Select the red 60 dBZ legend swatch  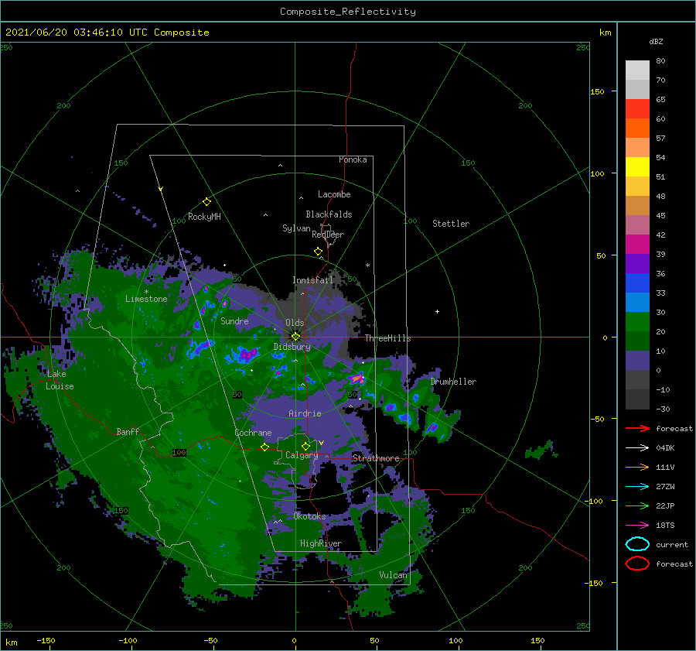[x=637, y=108]
